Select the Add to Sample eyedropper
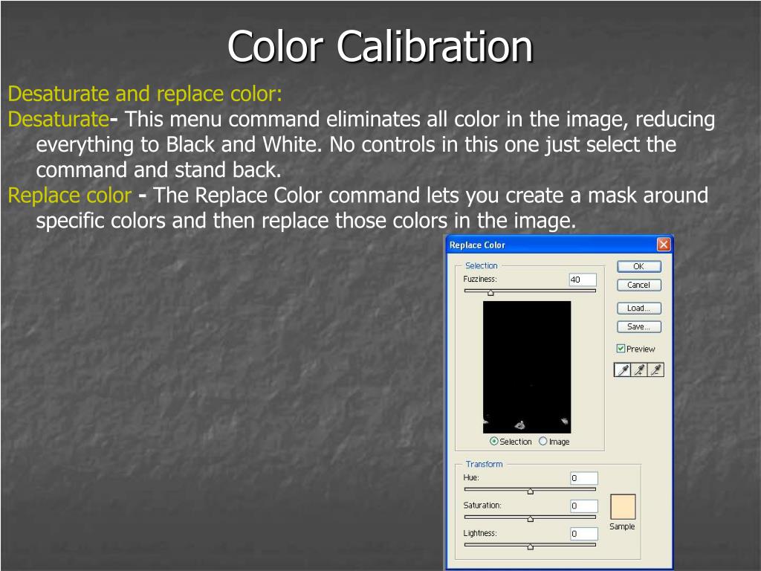The image size is (761, 571). click(x=639, y=370)
